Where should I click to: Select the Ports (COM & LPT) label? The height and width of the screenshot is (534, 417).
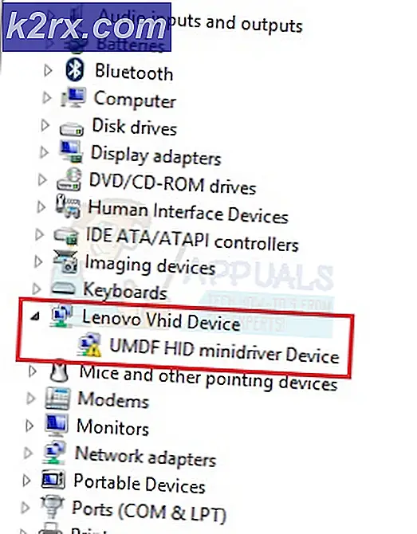[149, 512]
